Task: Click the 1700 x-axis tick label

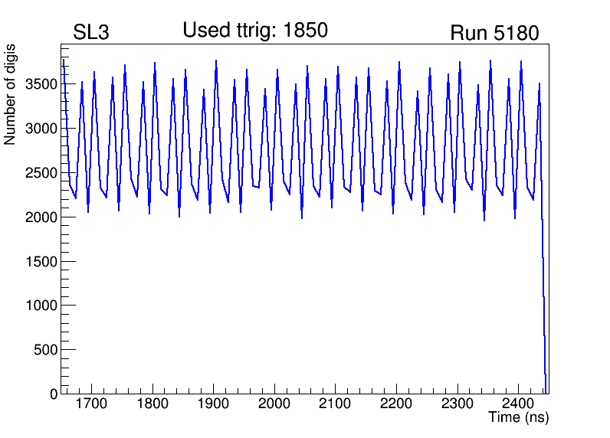Action: [91, 404]
